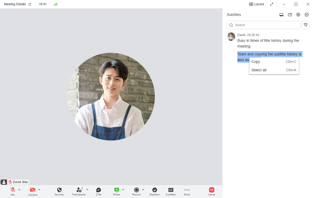Open the More options ellipsis
Viewport: 314px width, 198px height.
(187, 190)
